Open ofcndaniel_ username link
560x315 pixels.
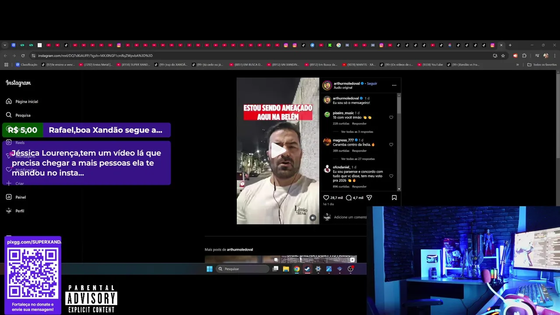(341, 167)
